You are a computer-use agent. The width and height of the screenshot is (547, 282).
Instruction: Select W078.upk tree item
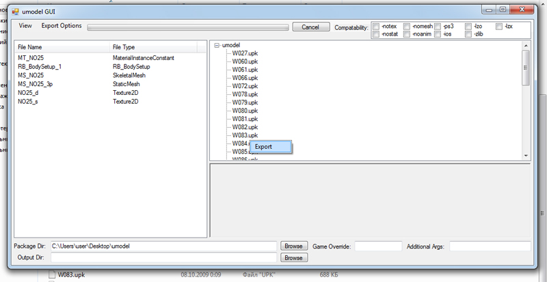(245, 94)
